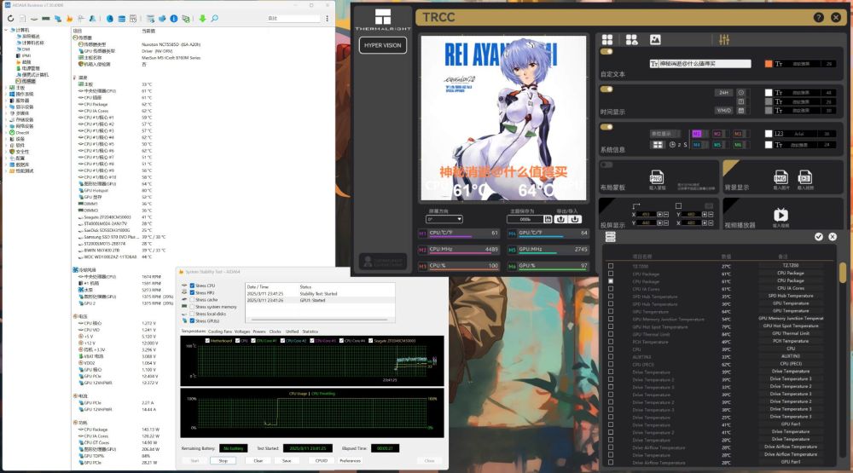
Task: Uncheck Stress CPU in stability test
Action: (x=192, y=286)
